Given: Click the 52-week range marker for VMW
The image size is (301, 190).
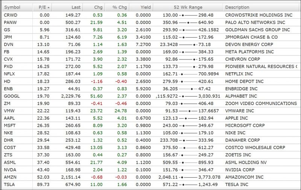Looking at the screenshot, I should tap(190, 111).
